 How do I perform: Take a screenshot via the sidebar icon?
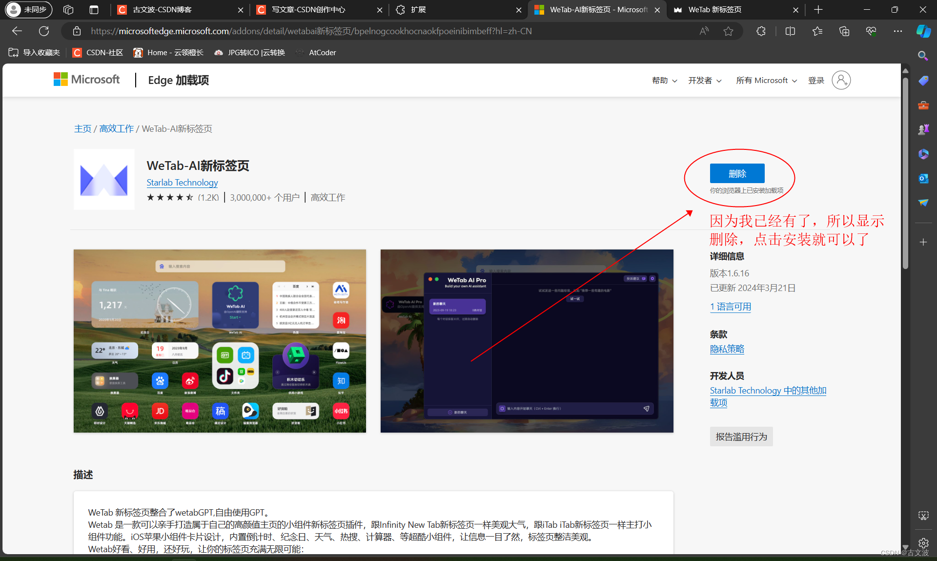(923, 516)
